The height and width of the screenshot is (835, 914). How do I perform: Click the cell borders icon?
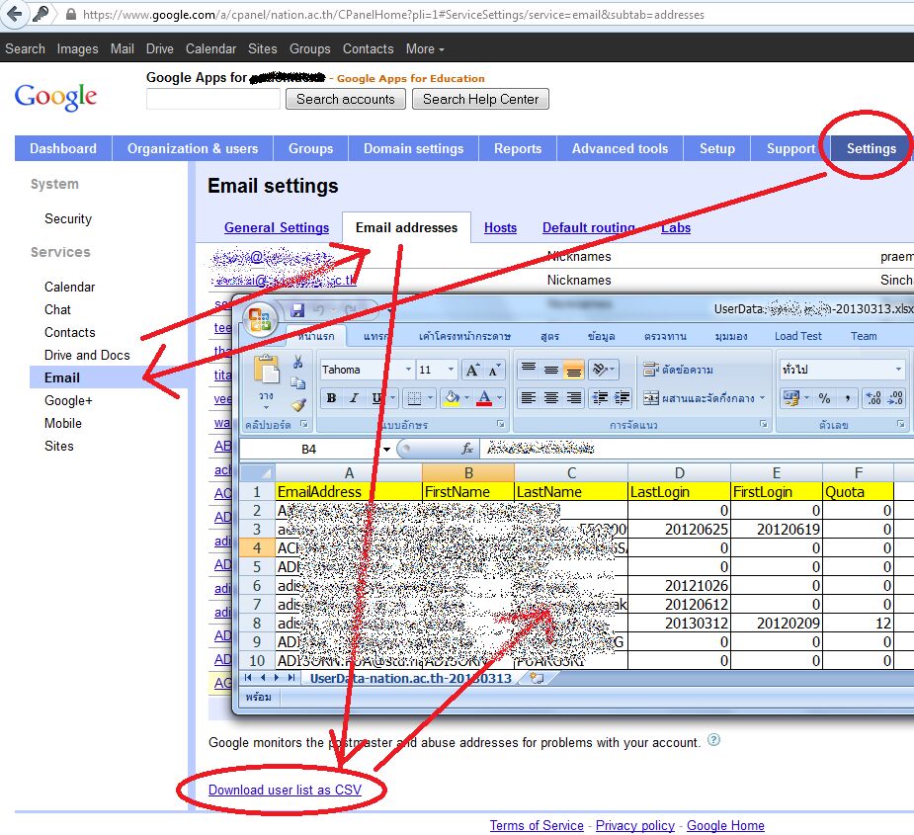[x=414, y=398]
